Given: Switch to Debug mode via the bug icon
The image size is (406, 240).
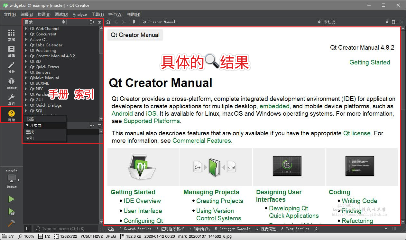Looking at the screenshot, I should pos(11,83).
